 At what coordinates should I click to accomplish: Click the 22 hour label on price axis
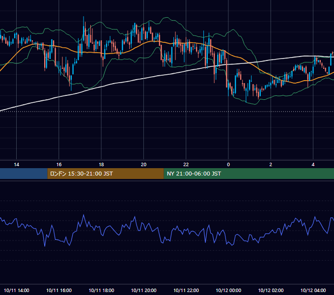(186, 165)
